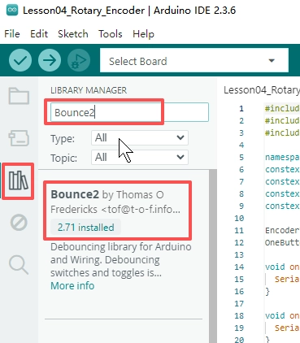This screenshot has height=343, width=300.
Task: Open the Sketchbook folder sidebar icon
Action: point(19,96)
